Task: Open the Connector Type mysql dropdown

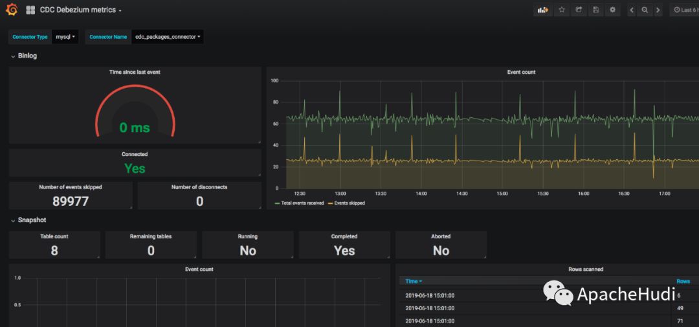Action: pos(65,37)
